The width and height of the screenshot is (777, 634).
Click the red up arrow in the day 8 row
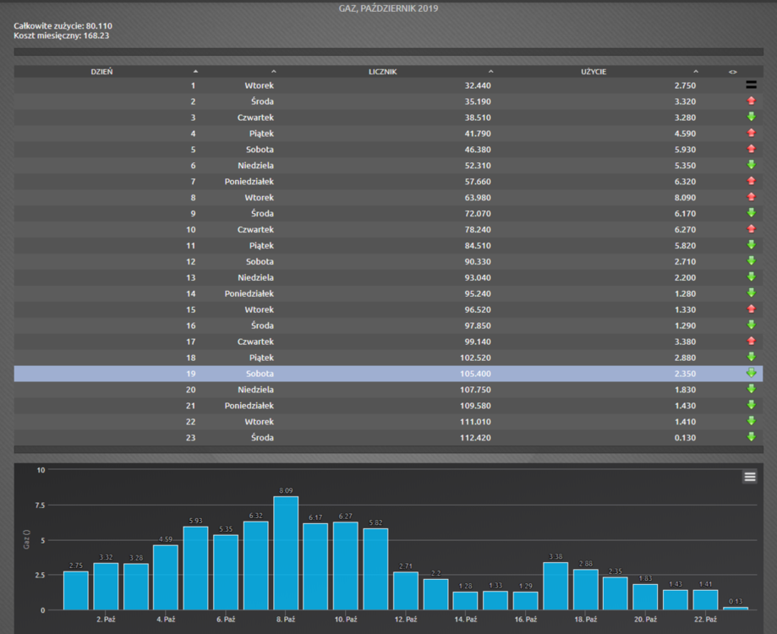751,197
